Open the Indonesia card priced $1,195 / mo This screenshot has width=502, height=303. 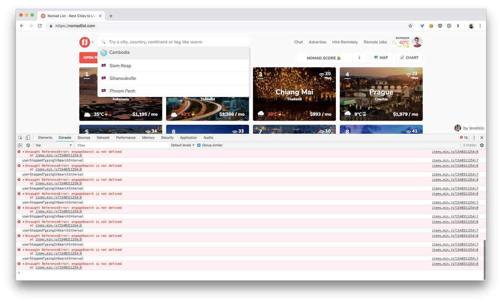(120, 109)
